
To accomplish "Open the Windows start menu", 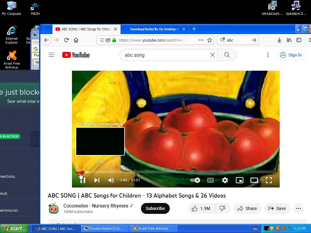I will click(15, 228).
